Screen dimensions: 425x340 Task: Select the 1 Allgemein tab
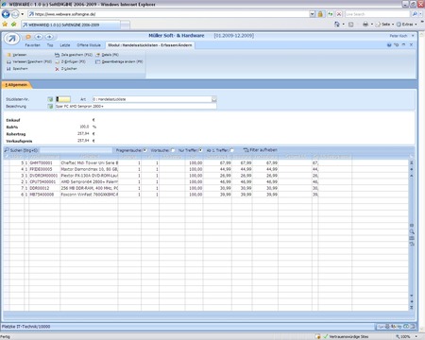click(16, 85)
